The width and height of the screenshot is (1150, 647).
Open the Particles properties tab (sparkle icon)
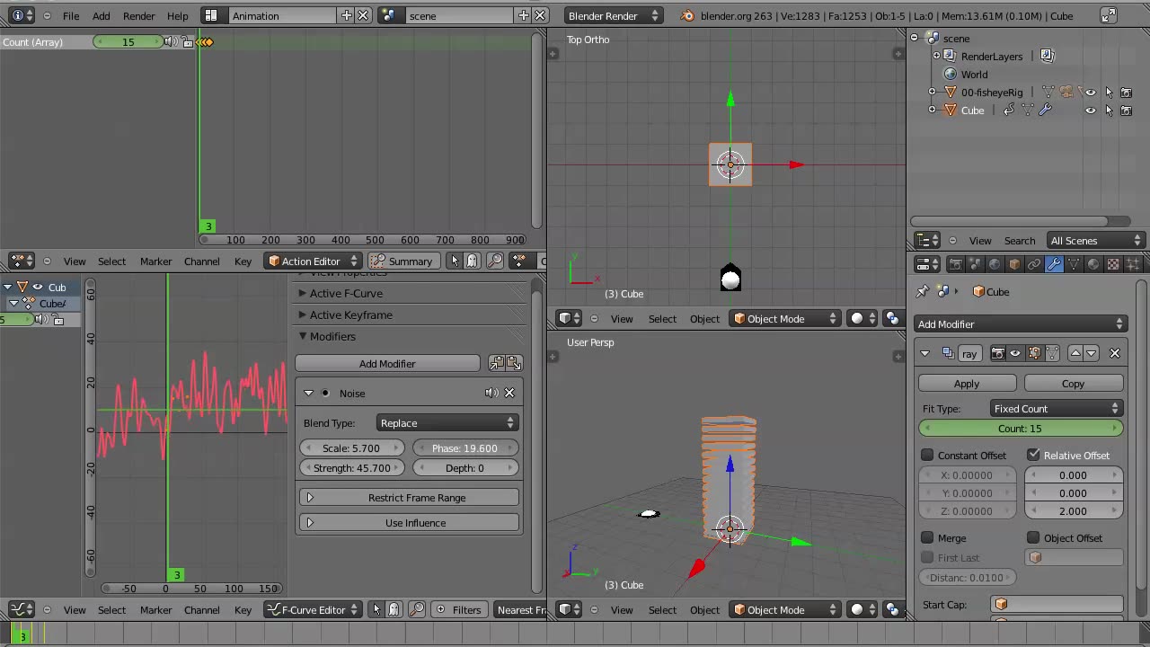[x=1133, y=264]
